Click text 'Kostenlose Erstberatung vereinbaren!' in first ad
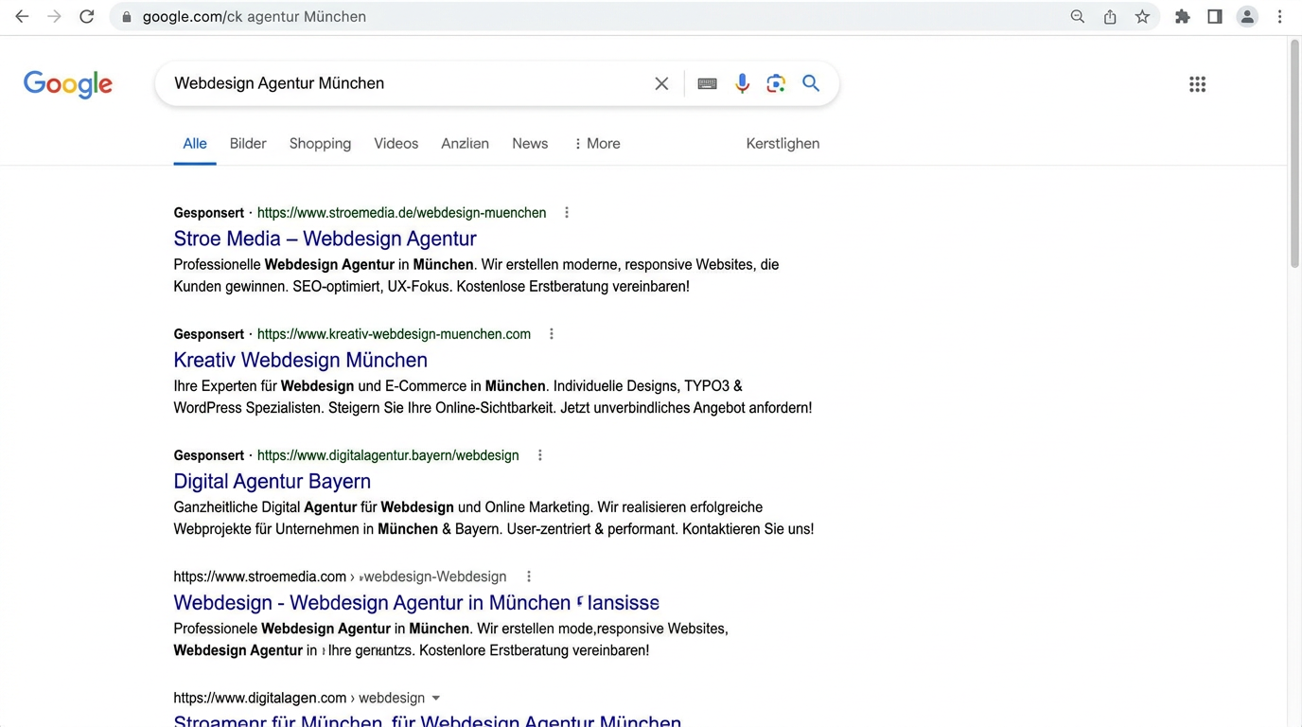Viewport: 1302px width, 727px height. 572,287
